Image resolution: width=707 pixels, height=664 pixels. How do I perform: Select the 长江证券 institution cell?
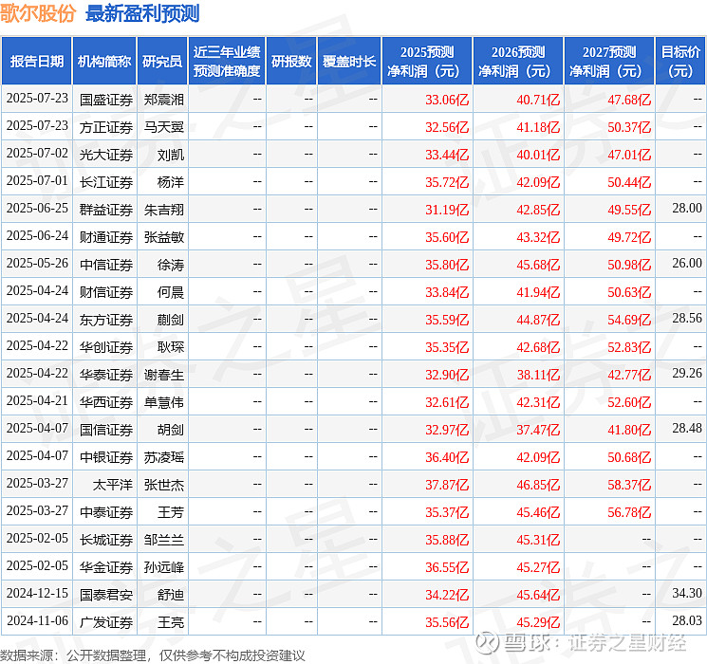(106, 182)
